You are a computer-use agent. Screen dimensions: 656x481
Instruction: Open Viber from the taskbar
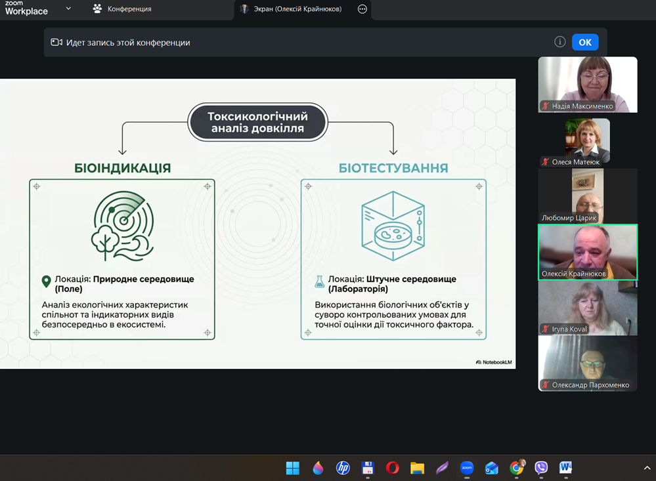pyautogui.click(x=541, y=468)
